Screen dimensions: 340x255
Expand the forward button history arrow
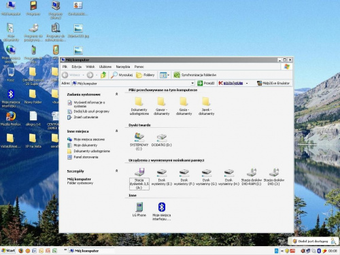(x=97, y=75)
